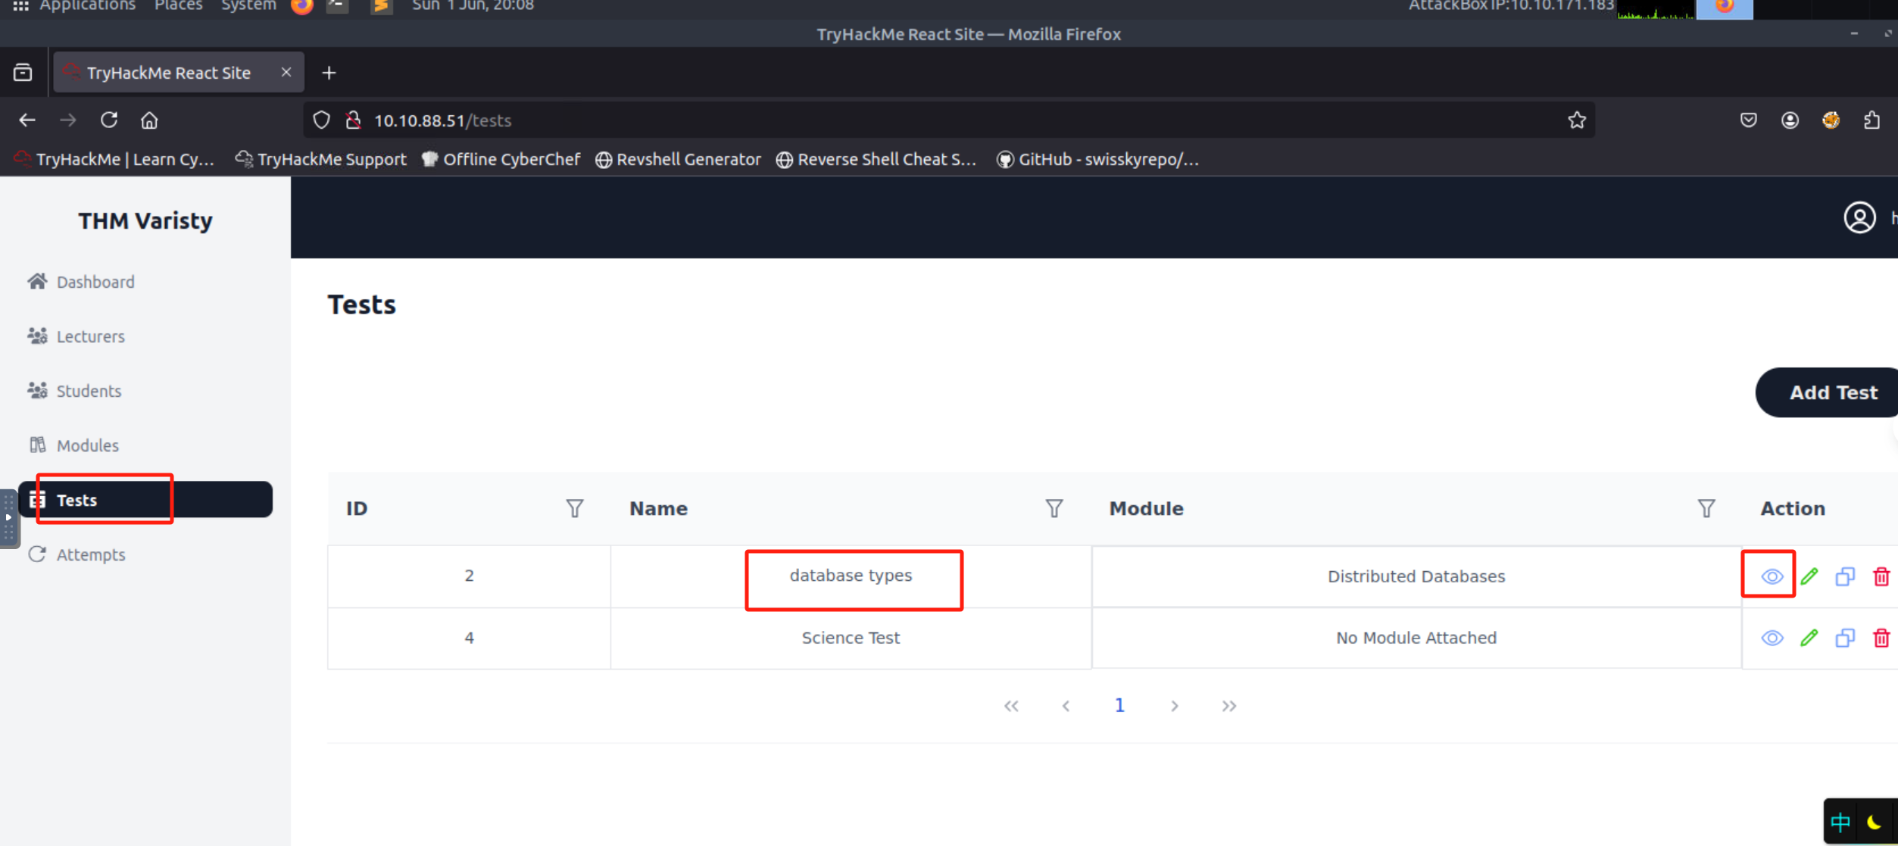Go to next page in pagination

1174,706
